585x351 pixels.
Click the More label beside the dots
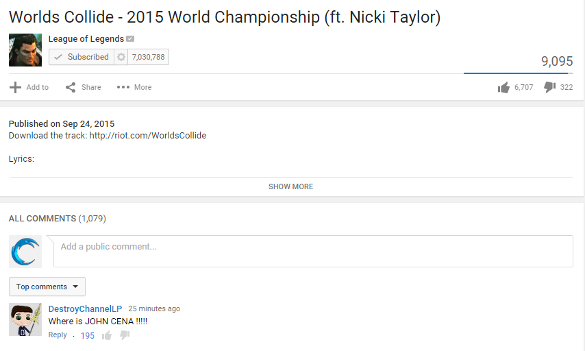click(x=143, y=87)
